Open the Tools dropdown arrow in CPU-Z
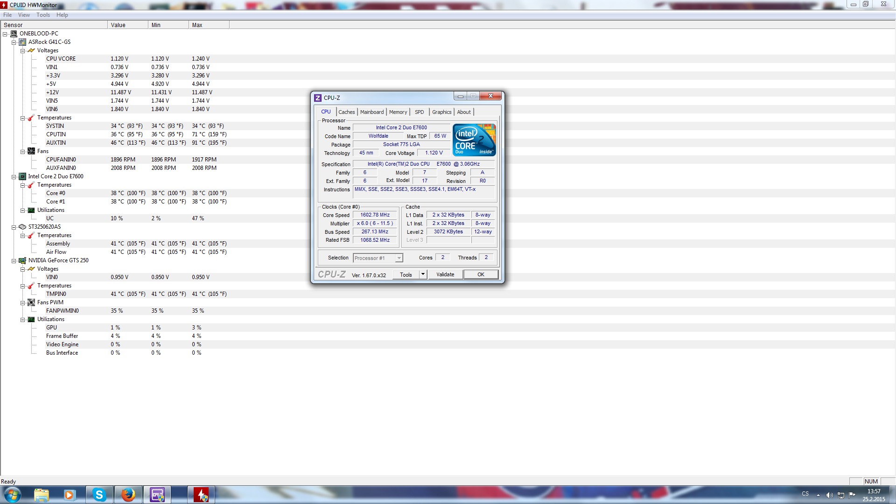 tap(423, 274)
